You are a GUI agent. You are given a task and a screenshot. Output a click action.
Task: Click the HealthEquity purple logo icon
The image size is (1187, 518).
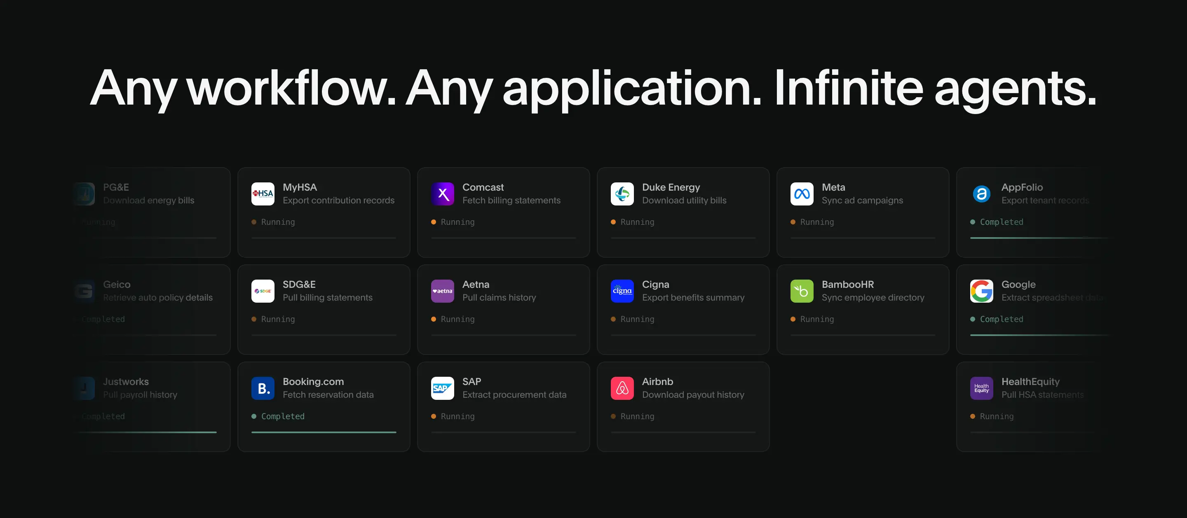981,388
